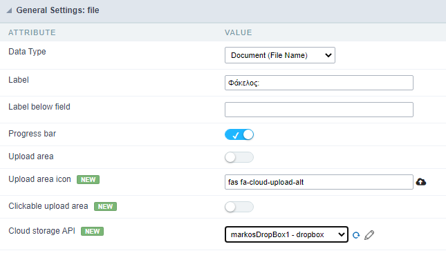Click the VALUE column header
This screenshot has width=446, height=253.
click(239, 32)
